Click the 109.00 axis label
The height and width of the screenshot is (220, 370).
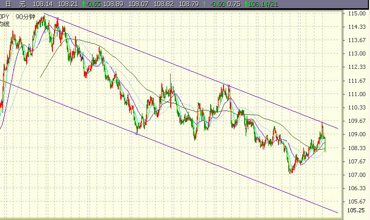357,134
